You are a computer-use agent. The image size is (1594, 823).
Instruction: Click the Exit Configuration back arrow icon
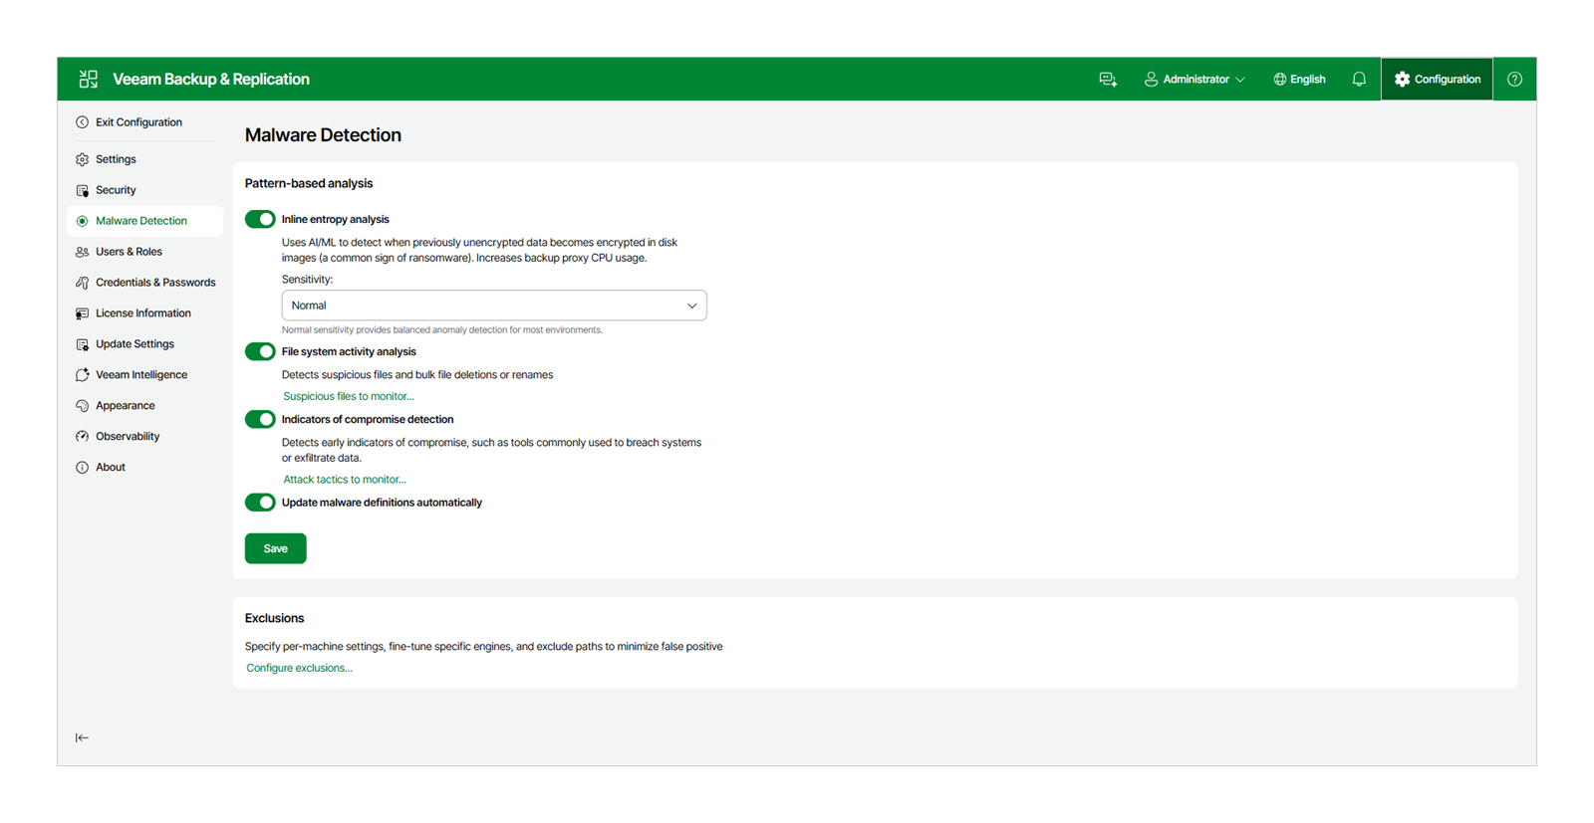coord(82,122)
